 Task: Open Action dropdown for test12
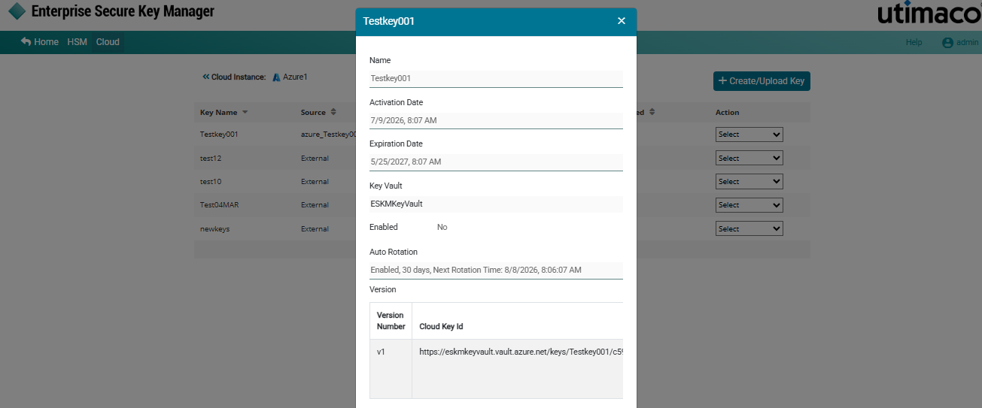[749, 159]
